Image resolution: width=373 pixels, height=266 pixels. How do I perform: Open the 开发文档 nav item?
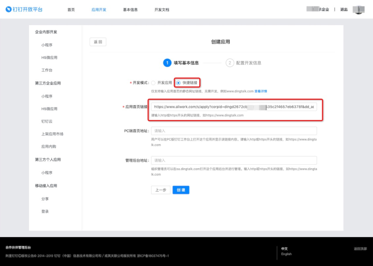(162, 10)
